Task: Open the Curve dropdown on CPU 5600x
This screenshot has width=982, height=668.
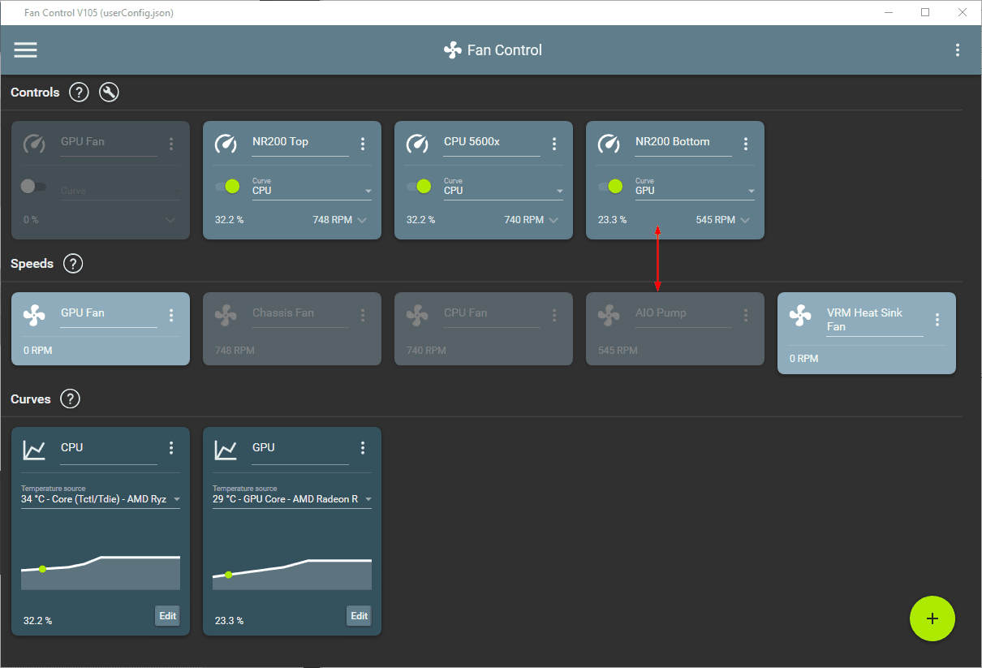Action: tap(503, 187)
